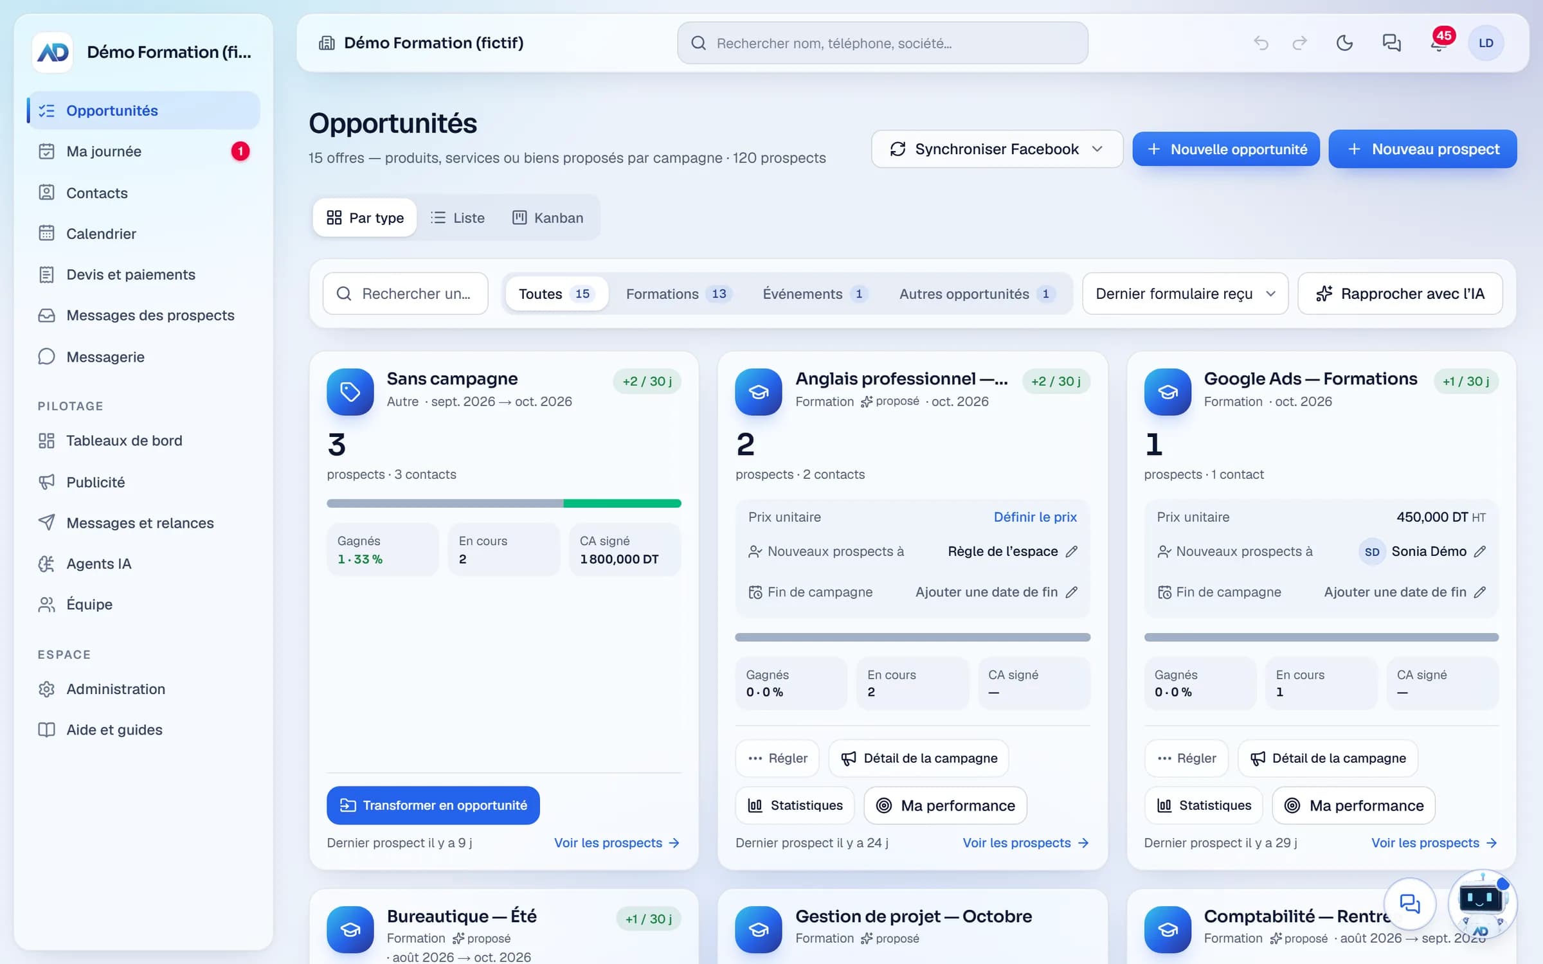Click the redo arrow icon
This screenshot has width=1543, height=964.
coord(1299,43)
